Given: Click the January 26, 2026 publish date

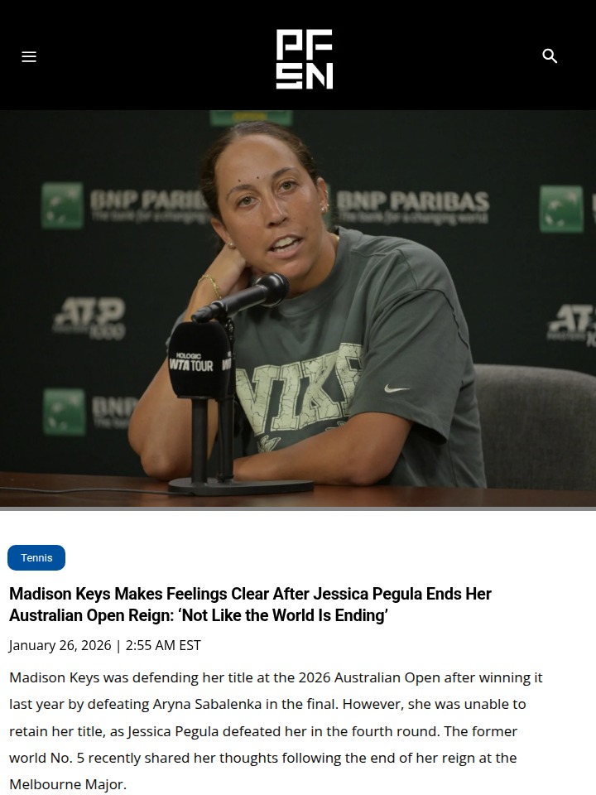Looking at the screenshot, I should [x=60, y=645].
